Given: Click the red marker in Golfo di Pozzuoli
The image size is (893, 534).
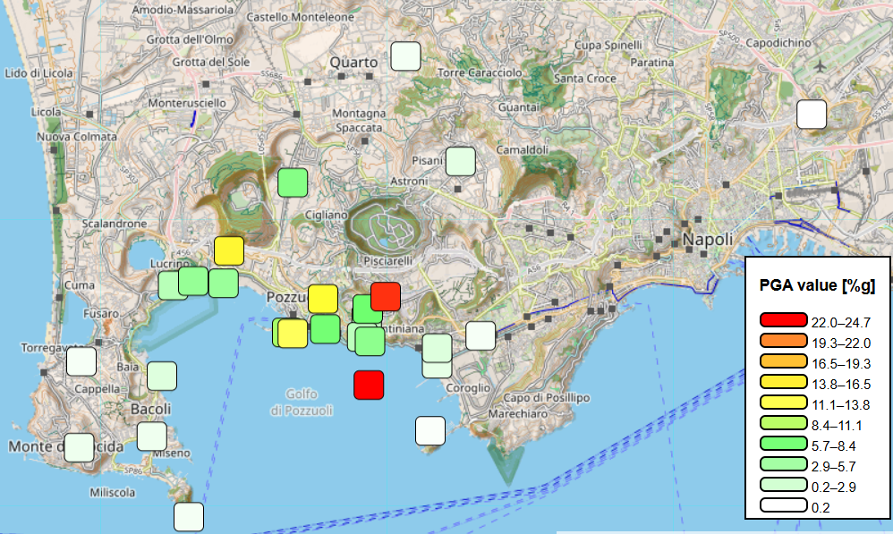Looking at the screenshot, I should tap(367, 386).
